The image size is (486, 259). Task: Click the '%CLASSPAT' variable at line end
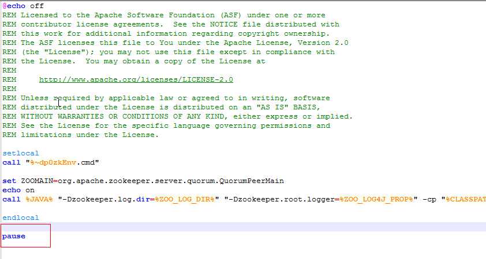(466, 199)
